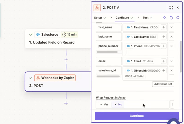This screenshot has width=184, height=124.
Task: Add field data to the phone_number value
Action: click(x=164, y=46)
